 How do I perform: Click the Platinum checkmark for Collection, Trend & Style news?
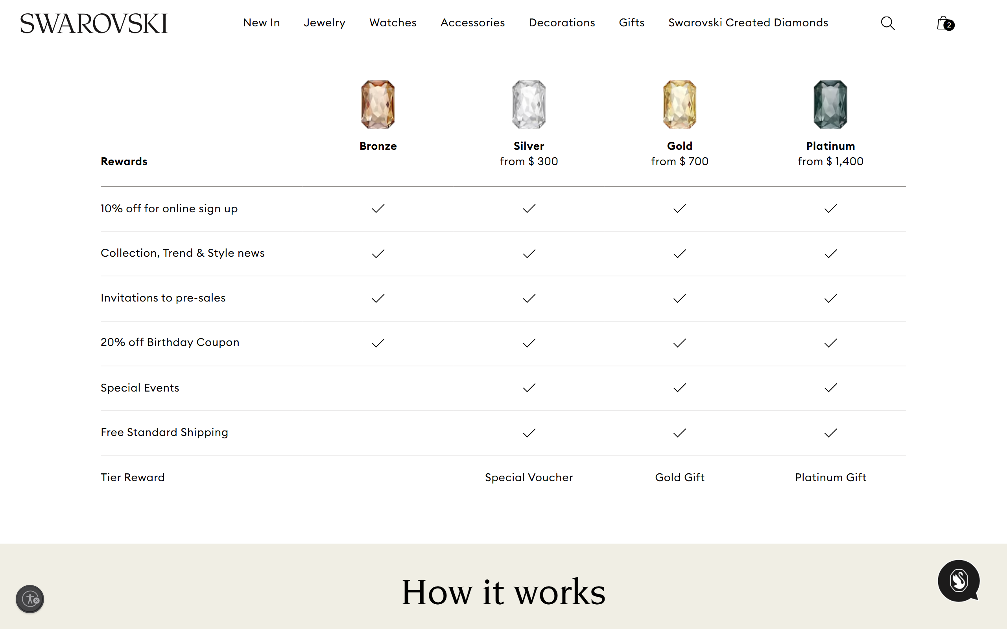point(830,253)
